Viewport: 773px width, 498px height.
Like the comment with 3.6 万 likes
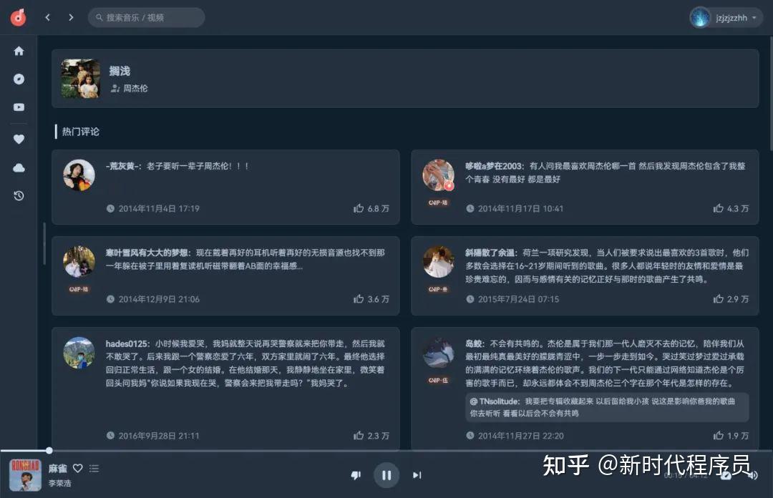pyautogui.click(x=359, y=299)
